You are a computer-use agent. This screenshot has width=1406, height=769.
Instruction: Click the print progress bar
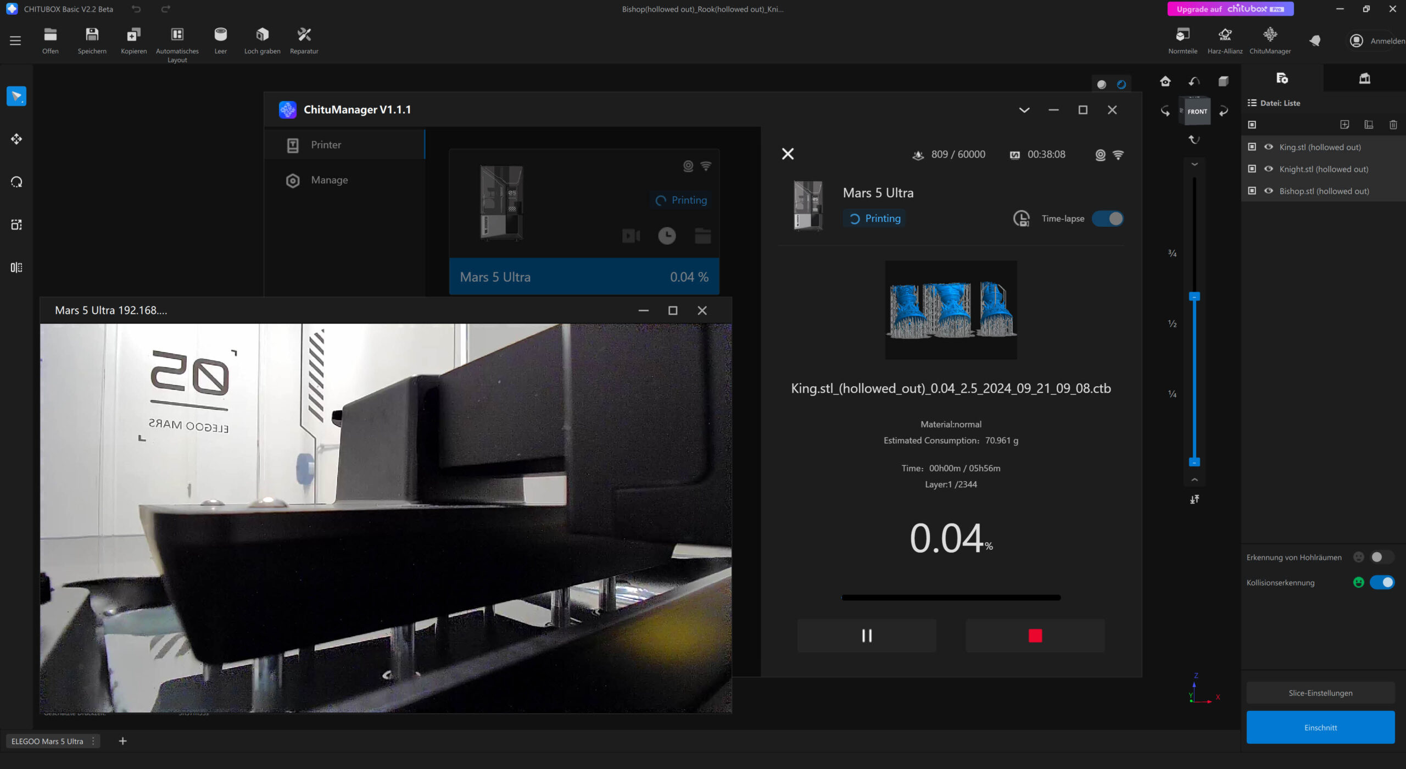[x=951, y=598]
